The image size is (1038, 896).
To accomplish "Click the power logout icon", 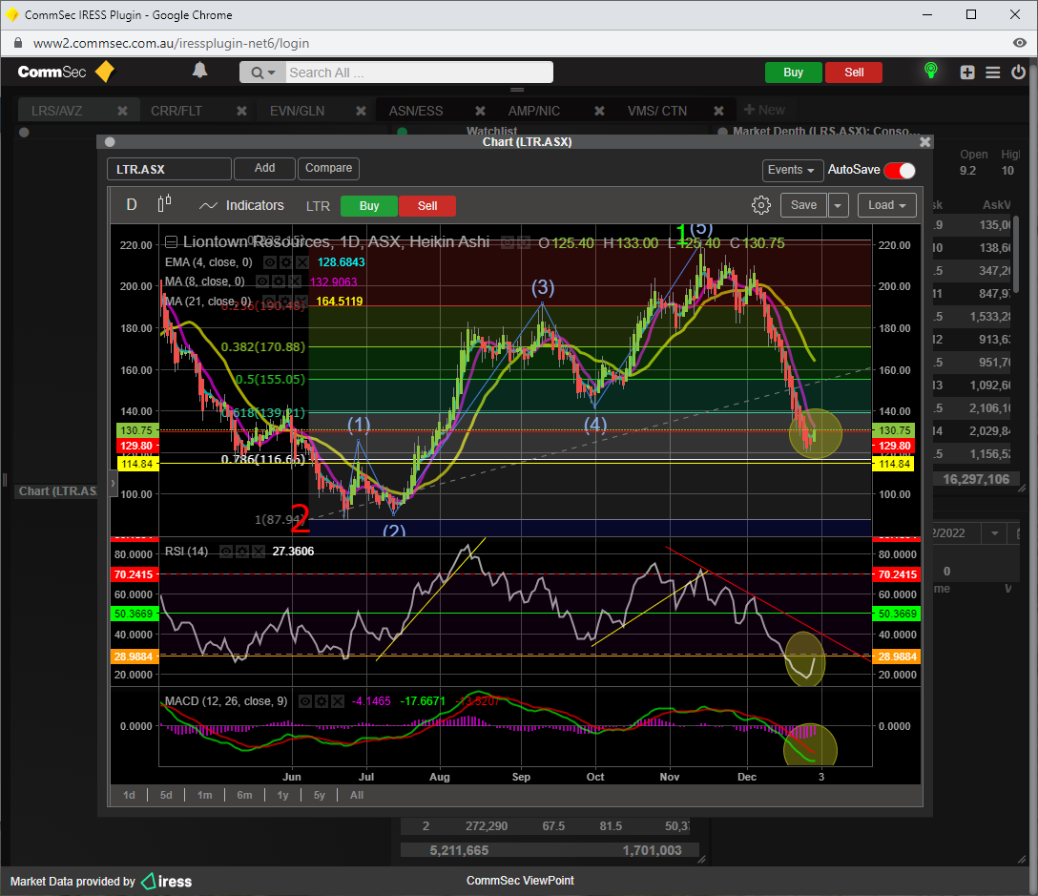I will coord(1018,73).
